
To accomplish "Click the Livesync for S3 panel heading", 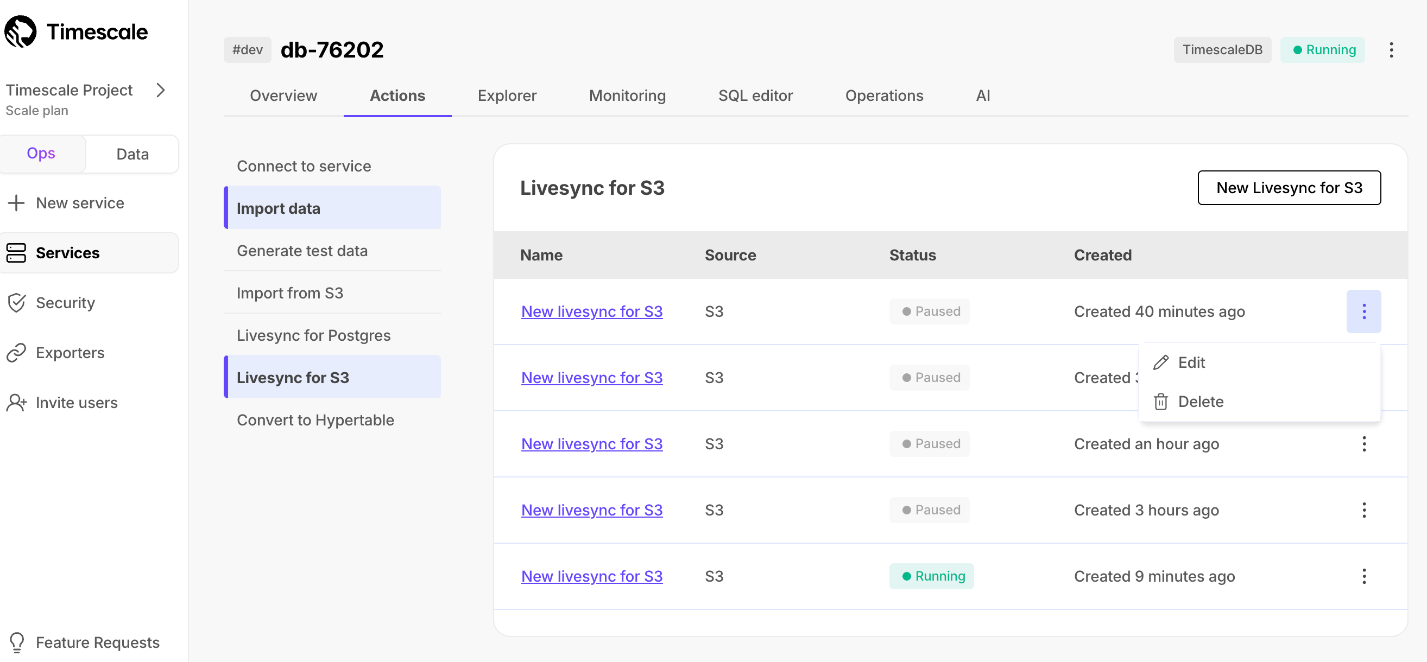I will click(x=592, y=188).
